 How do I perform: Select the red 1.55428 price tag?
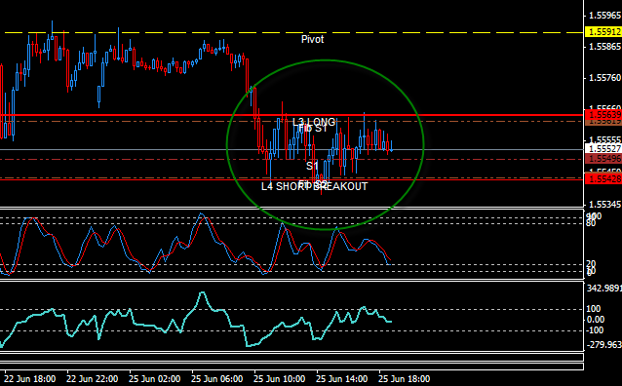(x=603, y=179)
